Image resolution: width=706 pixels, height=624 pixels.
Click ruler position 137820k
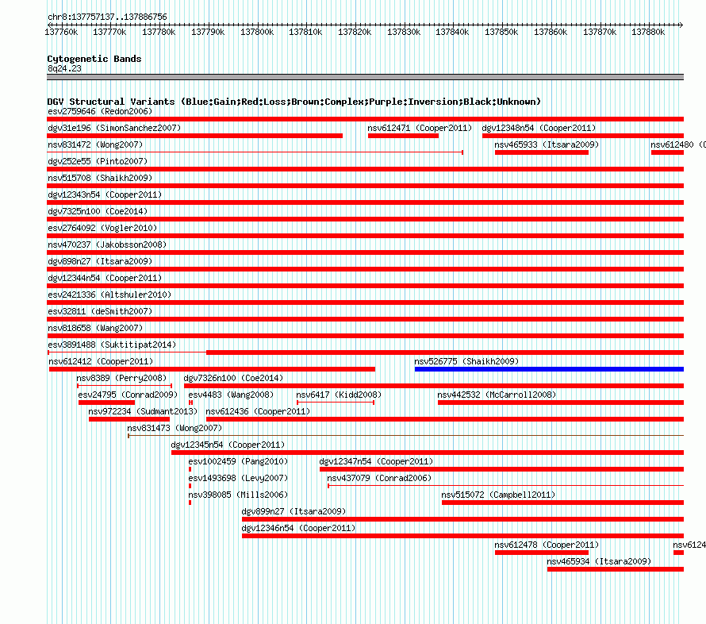coord(355,32)
